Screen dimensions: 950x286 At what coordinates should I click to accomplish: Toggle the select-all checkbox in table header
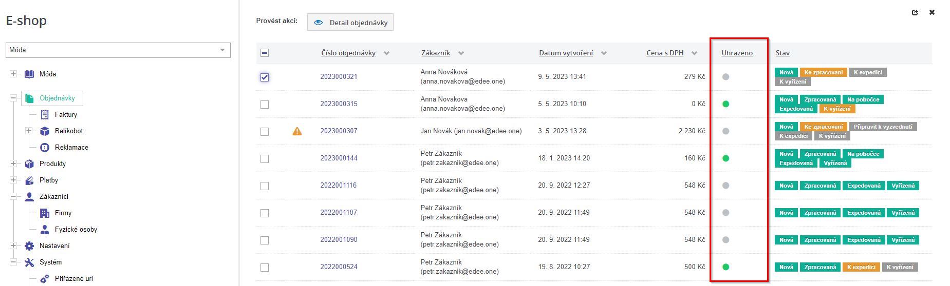pyautogui.click(x=265, y=53)
